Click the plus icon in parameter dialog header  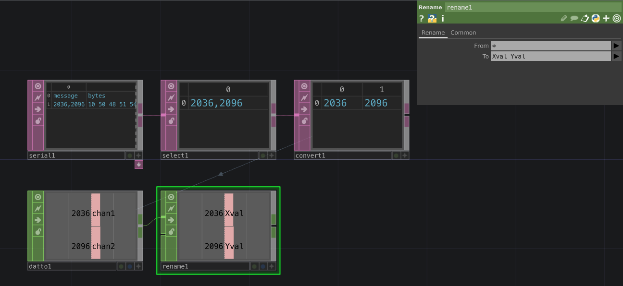click(606, 18)
